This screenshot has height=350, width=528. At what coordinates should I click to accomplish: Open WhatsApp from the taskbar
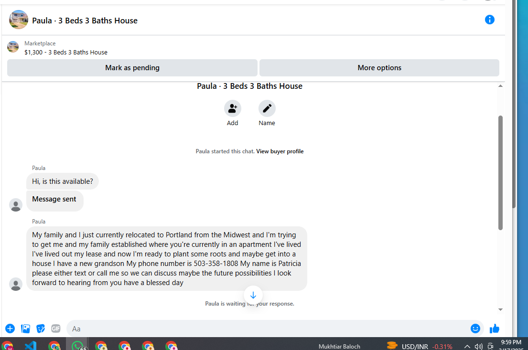coord(78,346)
